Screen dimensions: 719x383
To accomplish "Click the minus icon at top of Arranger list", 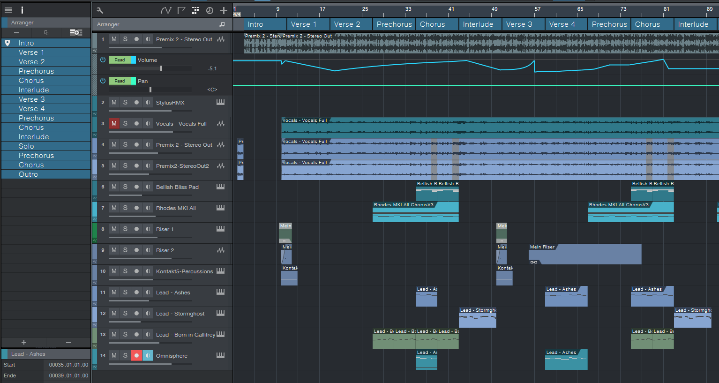I will (x=16, y=32).
